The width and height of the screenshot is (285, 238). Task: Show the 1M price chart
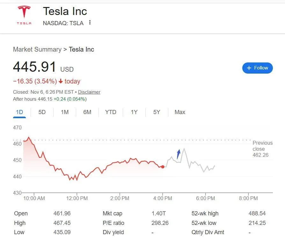point(65,112)
